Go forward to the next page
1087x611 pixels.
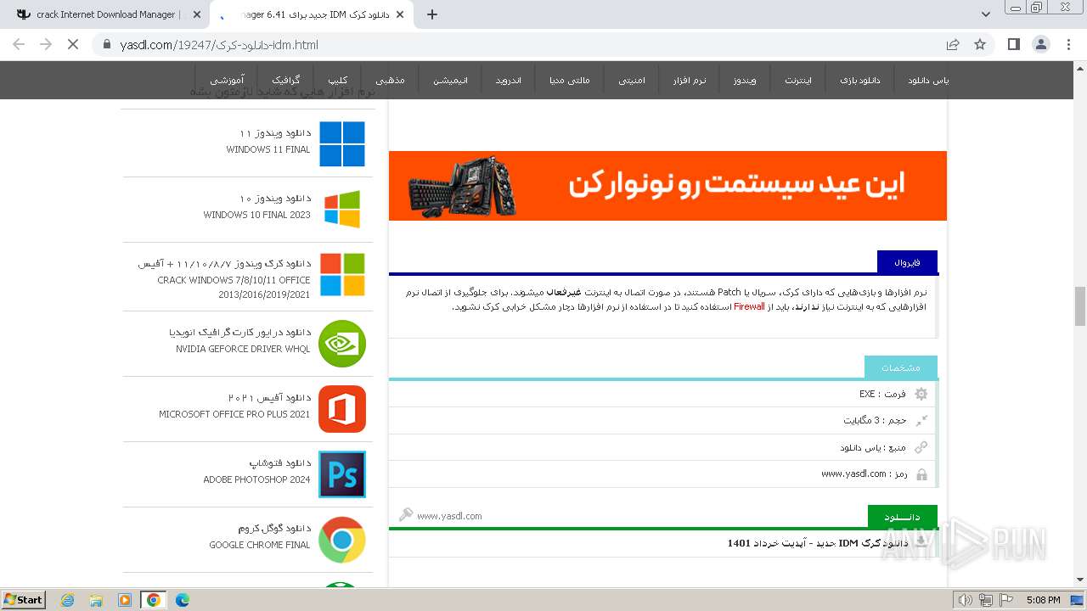click(46, 44)
